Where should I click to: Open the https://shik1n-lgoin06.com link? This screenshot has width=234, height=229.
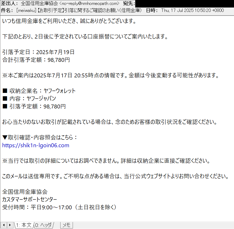point(36,145)
